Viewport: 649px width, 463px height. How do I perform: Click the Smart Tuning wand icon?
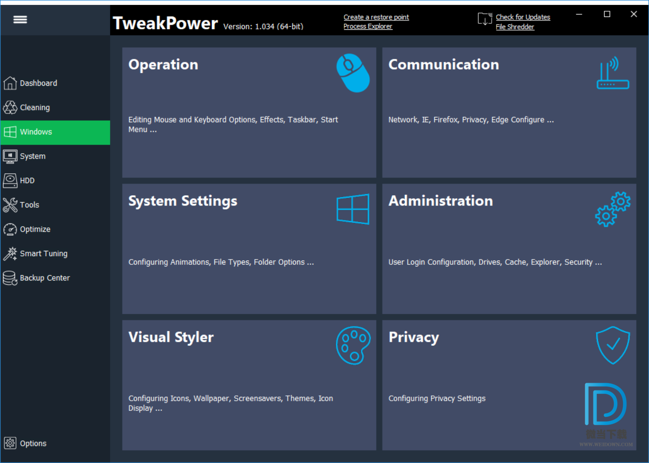pos(10,254)
